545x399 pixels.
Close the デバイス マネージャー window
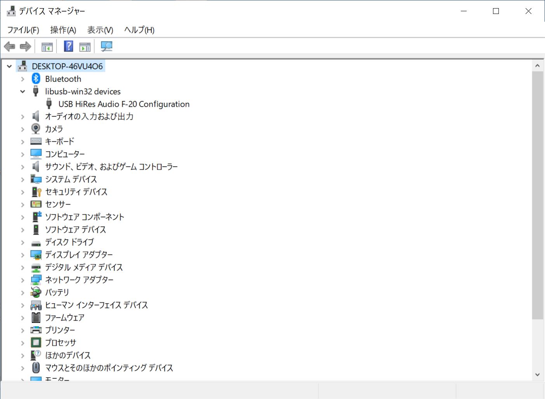click(x=528, y=11)
